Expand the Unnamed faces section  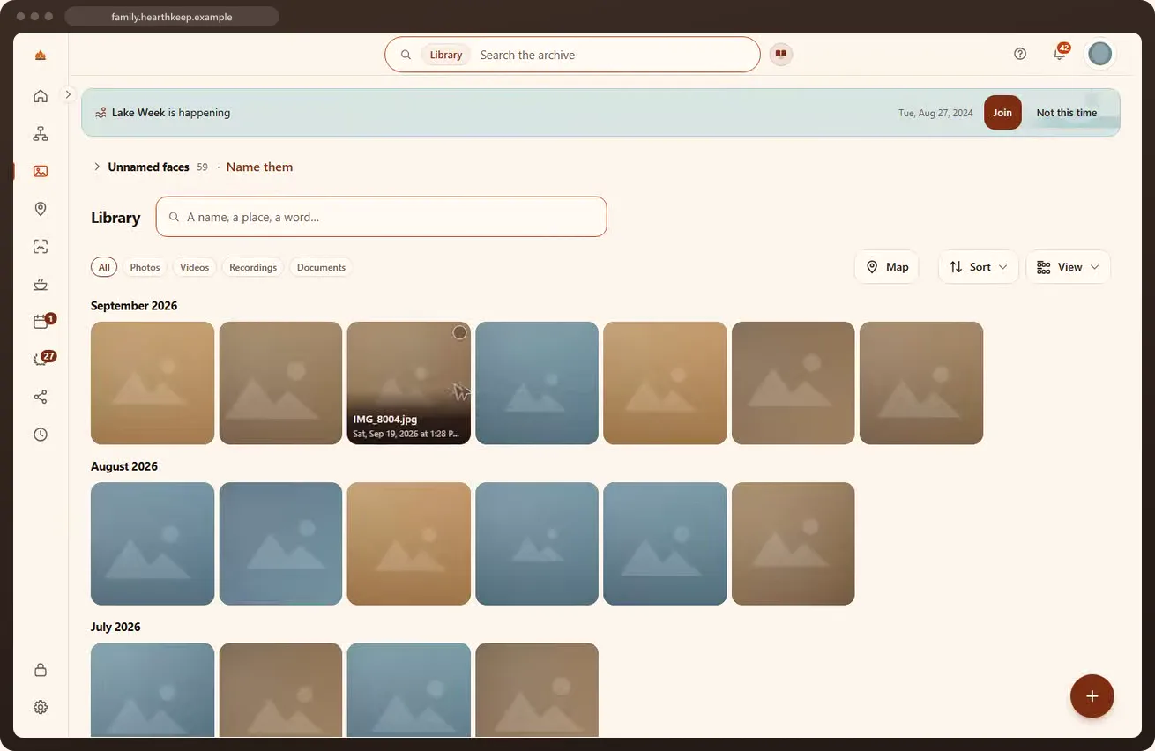(x=97, y=167)
